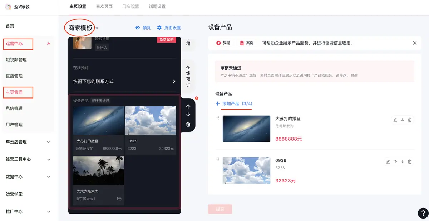The width and height of the screenshot is (429, 221).
Task: Delete the 大苏打的撒旦 product
Action: pyautogui.click(x=410, y=120)
